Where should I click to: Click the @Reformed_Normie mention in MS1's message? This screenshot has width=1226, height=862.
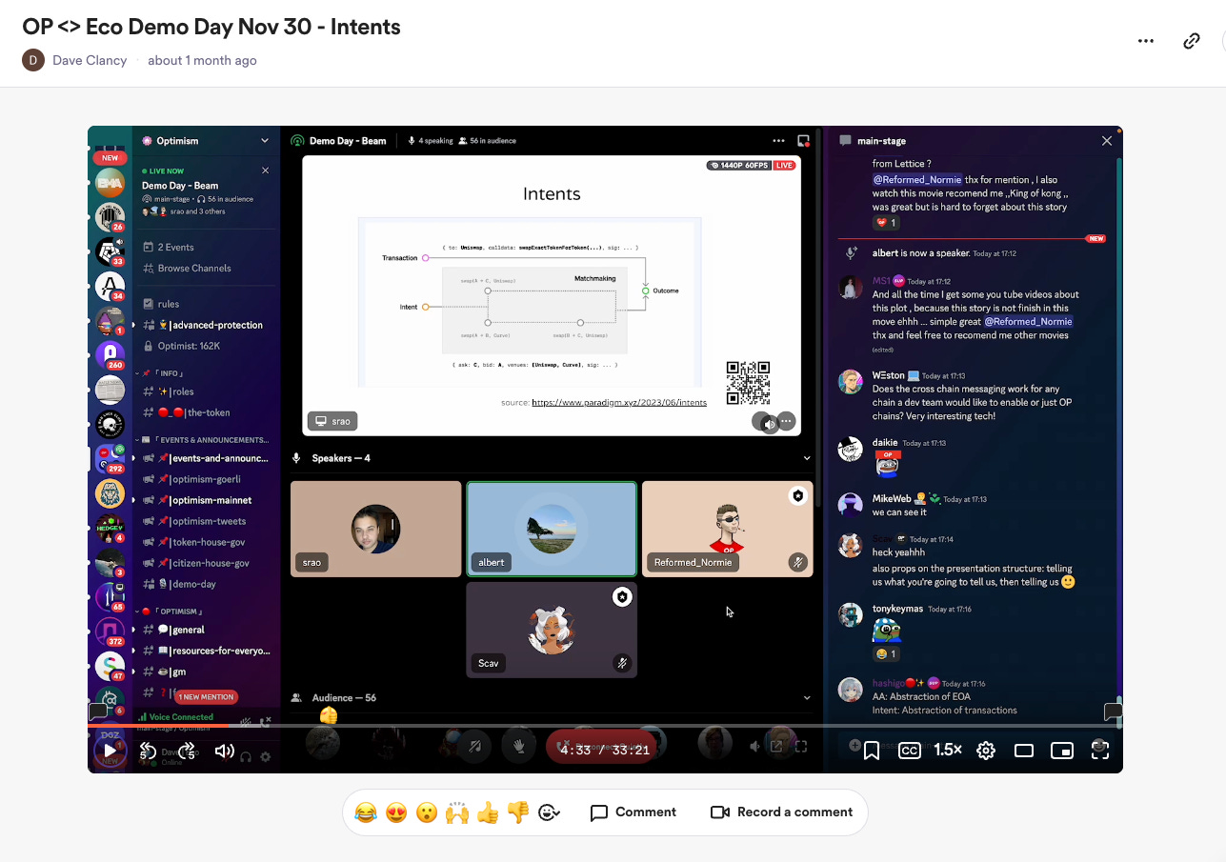[x=1028, y=322]
